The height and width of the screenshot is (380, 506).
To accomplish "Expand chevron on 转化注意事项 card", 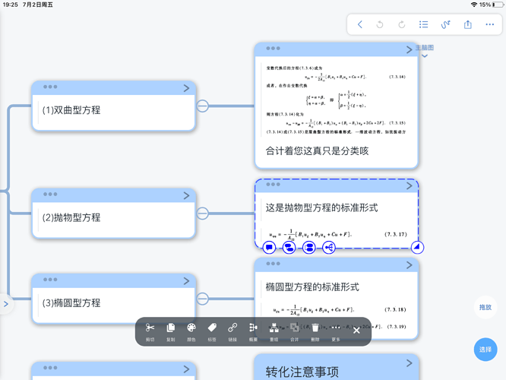I will (410, 363).
